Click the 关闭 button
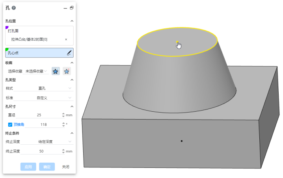Viewport: 283px width, 178px height. 65,167
